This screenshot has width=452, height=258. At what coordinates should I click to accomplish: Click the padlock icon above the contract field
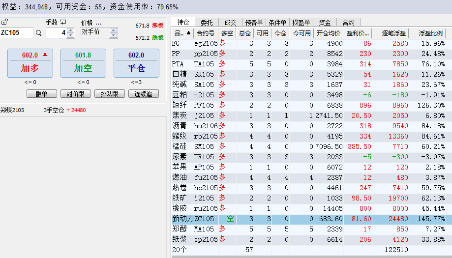(4, 22)
